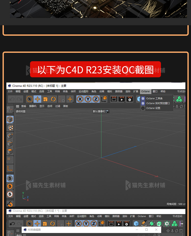Open Render Settings icon, upper window
191x236 pixels.
pos(130,99)
